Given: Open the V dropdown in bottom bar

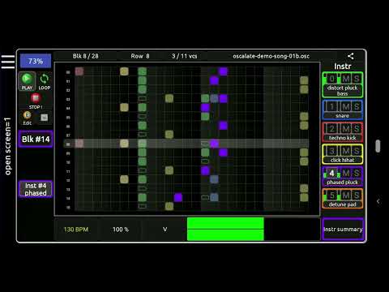Looking at the screenshot, I should (165, 230).
